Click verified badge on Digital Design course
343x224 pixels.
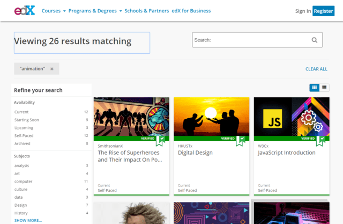241,141
